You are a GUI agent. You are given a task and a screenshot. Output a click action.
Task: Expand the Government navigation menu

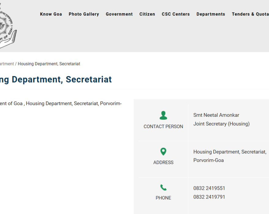(x=119, y=14)
